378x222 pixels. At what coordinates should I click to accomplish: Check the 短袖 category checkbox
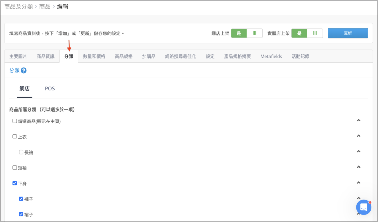(x=15, y=168)
